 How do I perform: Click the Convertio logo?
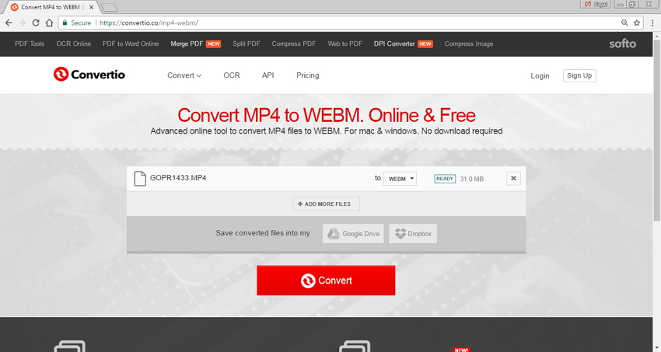(89, 75)
